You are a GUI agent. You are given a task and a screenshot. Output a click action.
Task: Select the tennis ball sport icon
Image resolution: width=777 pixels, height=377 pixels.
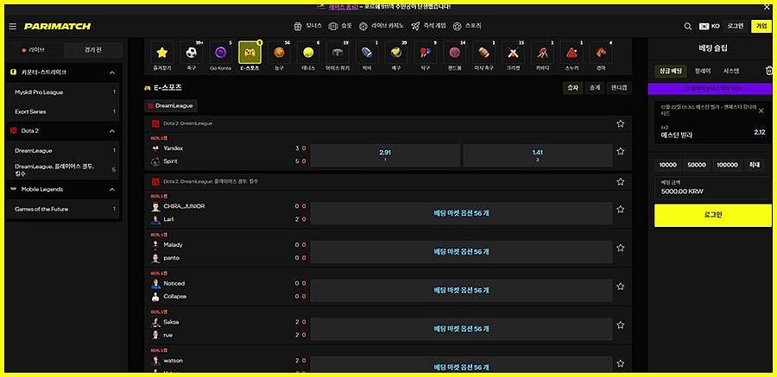coord(307,53)
